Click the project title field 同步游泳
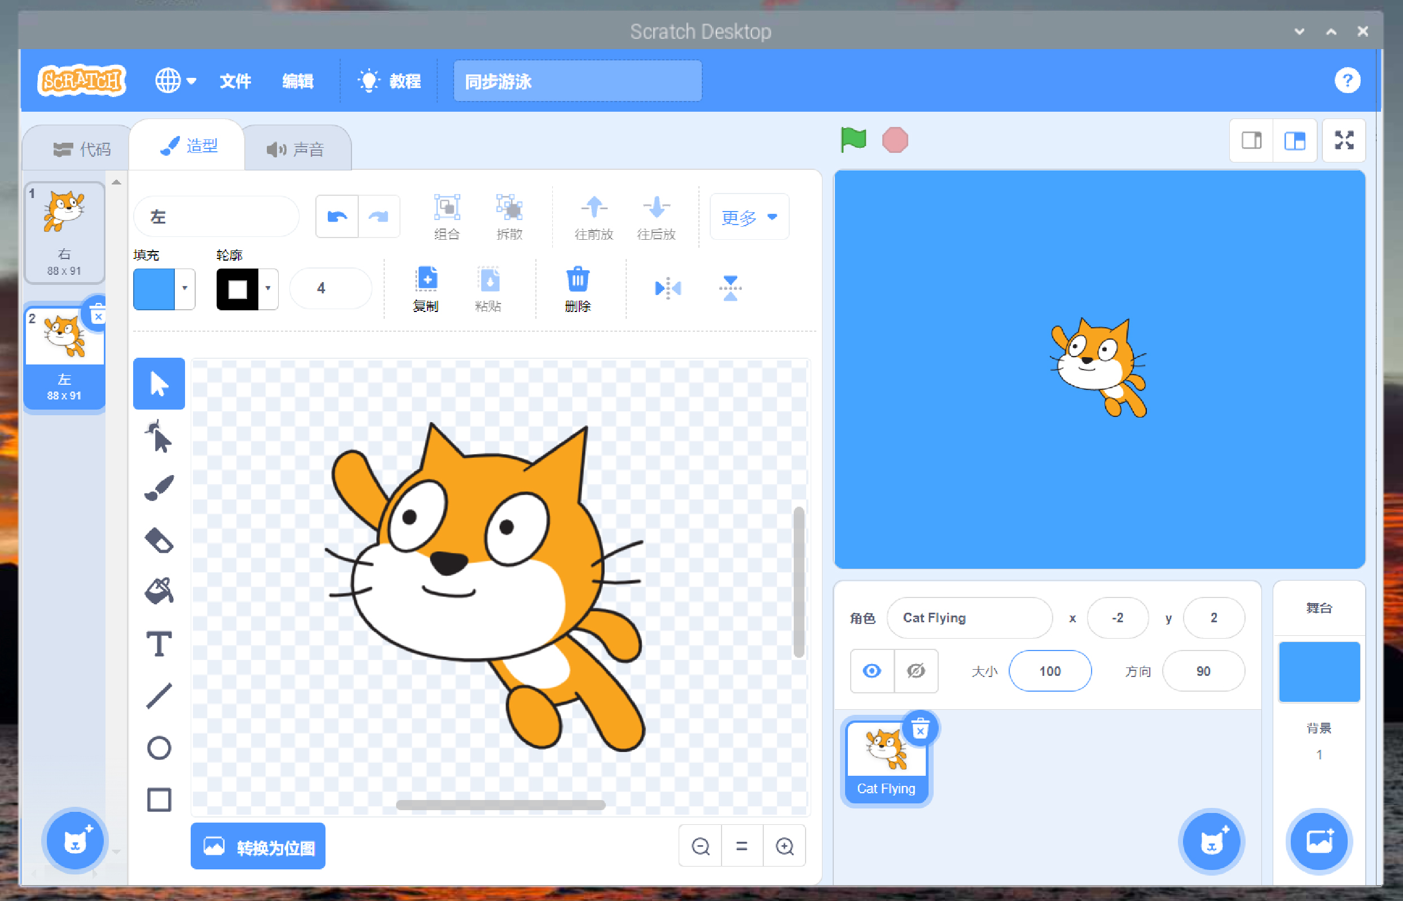Viewport: 1403px width, 901px height. 577,81
